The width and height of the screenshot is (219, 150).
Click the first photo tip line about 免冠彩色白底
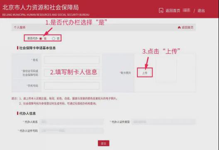coord(68,99)
